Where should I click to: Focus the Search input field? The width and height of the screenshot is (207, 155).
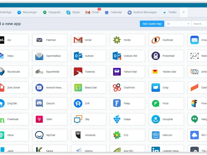(199, 24)
